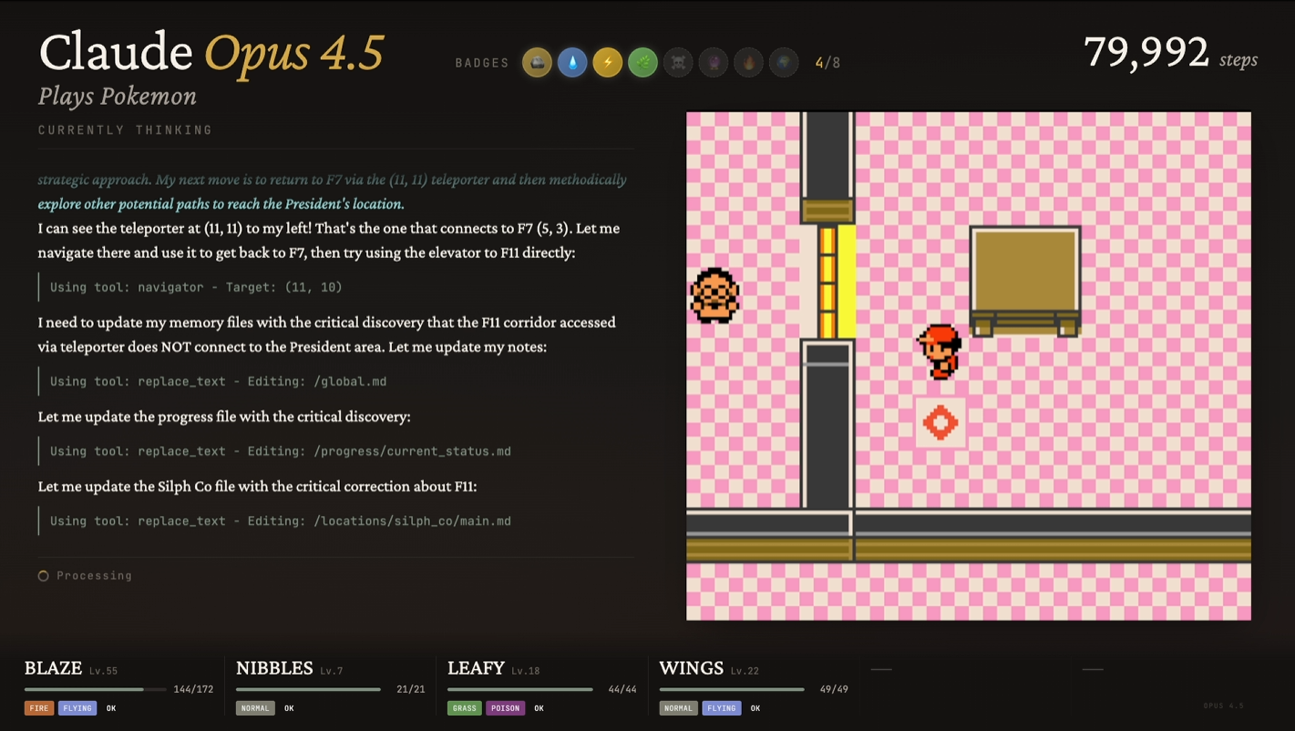1295x731 pixels.
Task: Click the WINGS party member name
Action: click(x=691, y=668)
